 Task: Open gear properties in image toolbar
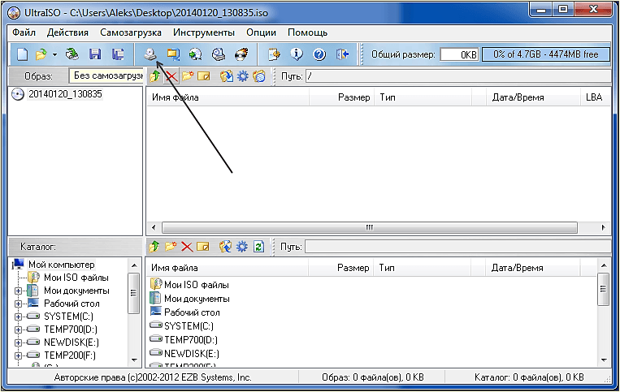242,75
